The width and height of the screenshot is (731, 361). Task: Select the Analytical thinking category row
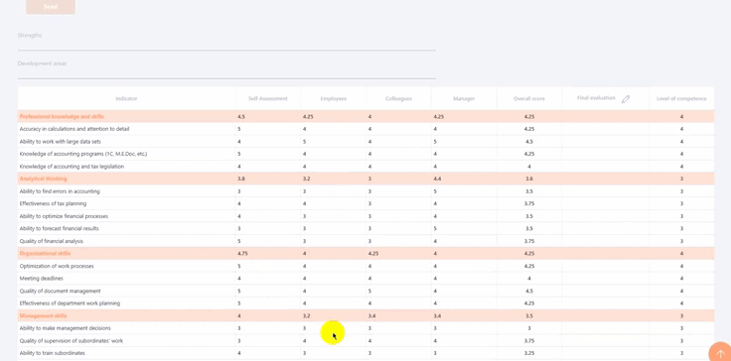click(x=365, y=179)
